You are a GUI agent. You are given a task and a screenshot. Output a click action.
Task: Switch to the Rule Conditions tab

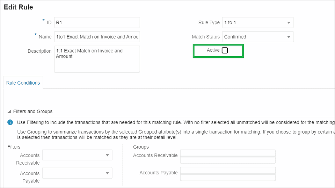pos(23,83)
